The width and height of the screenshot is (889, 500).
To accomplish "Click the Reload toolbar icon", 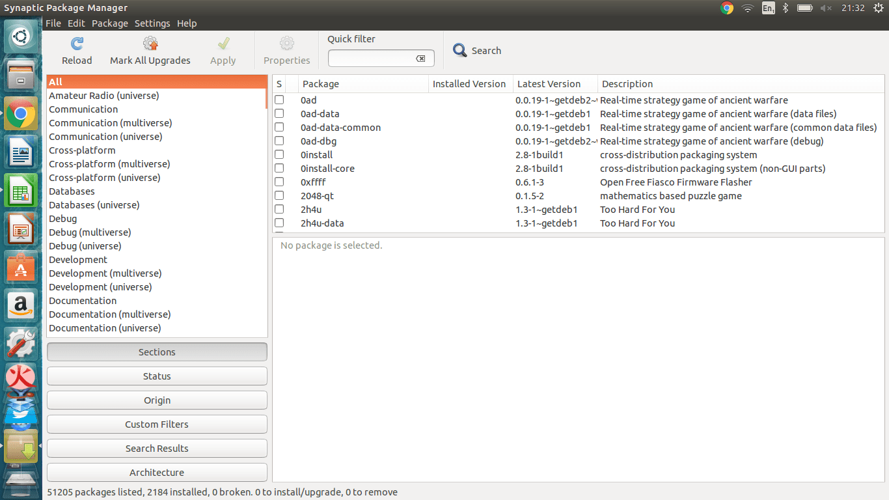I will click(77, 44).
